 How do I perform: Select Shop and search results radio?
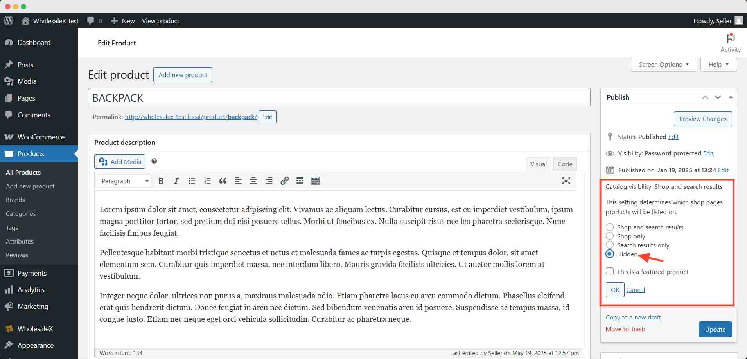tap(609, 227)
